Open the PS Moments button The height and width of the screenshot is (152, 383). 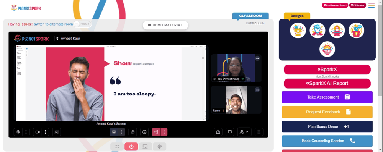358,5
